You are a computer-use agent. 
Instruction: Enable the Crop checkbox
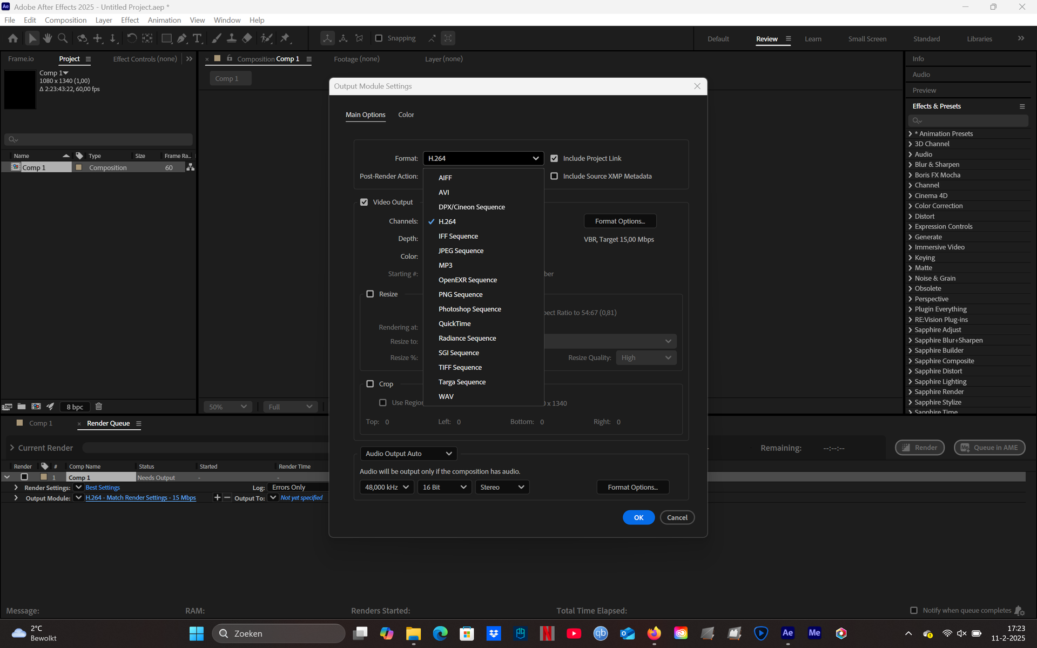coord(370,384)
